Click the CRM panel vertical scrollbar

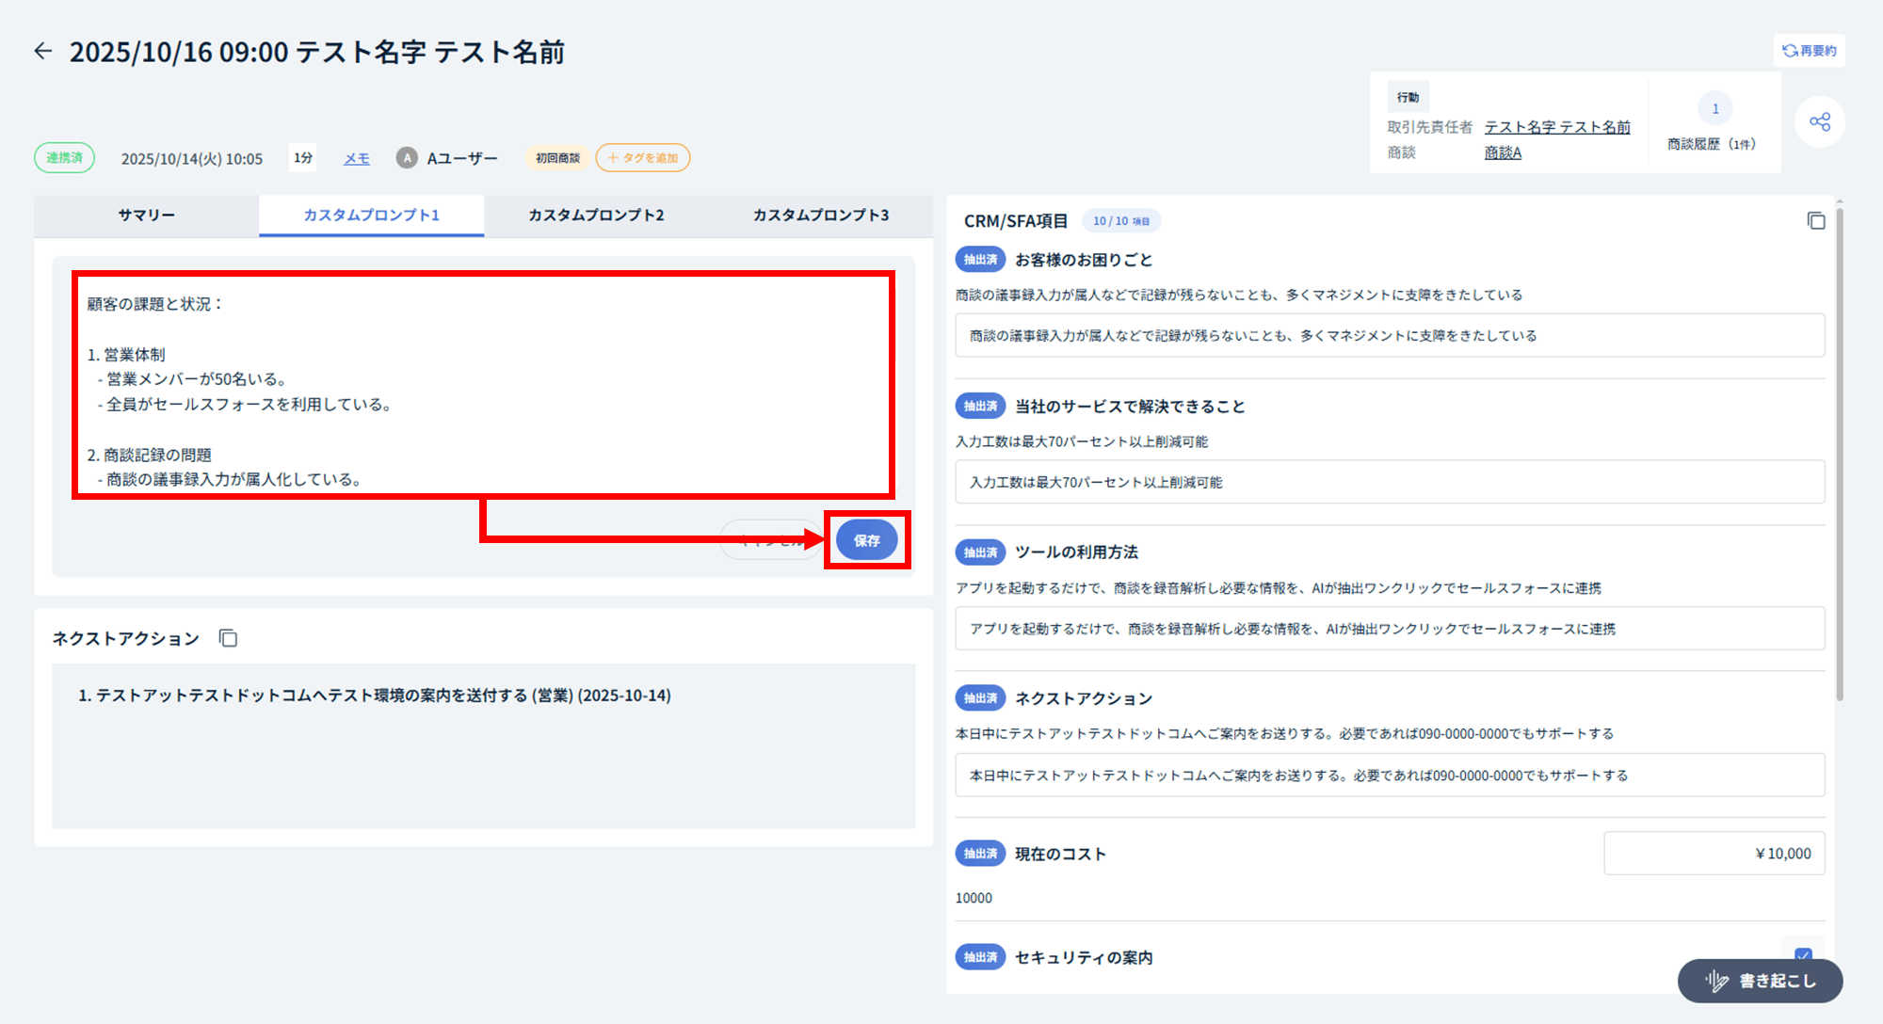click(1839, 452)
